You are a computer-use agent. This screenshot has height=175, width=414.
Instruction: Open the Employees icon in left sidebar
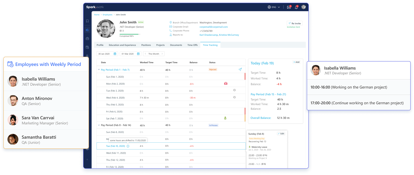click(87, 30)
